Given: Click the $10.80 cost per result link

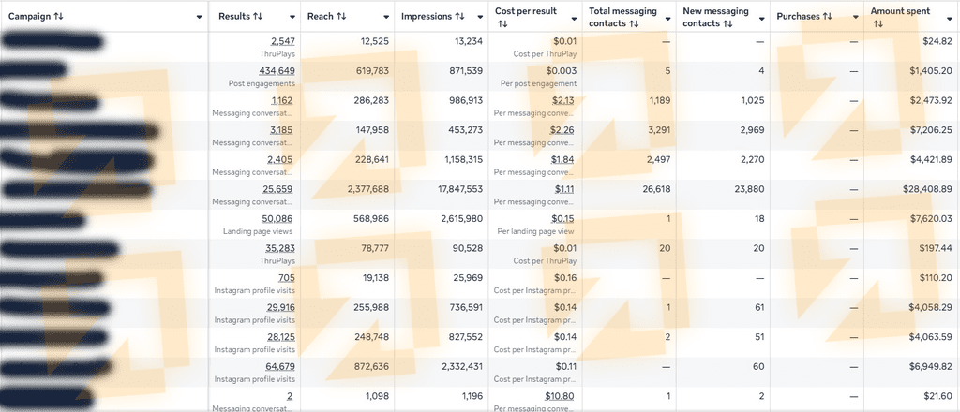Looking at the screenshot, I should [560, 396].
